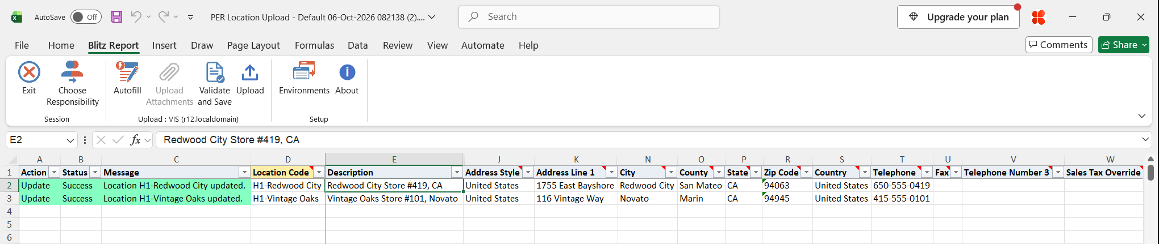Select the zip code cell 94945

pyautogui.click(x=787, y=199)
